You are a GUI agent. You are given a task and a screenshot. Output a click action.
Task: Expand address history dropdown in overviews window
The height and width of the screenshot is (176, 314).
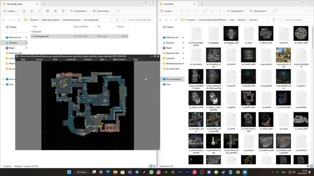(268, 20)
